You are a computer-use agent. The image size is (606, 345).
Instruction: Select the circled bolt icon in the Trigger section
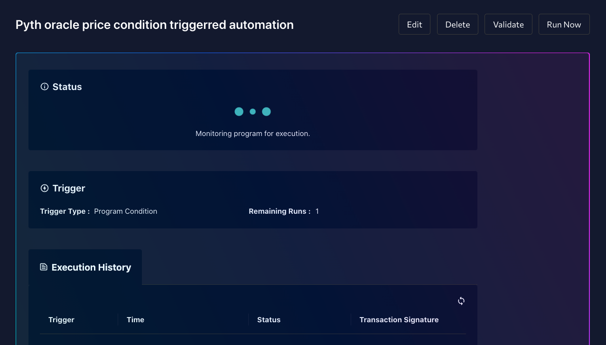point(44,188)
